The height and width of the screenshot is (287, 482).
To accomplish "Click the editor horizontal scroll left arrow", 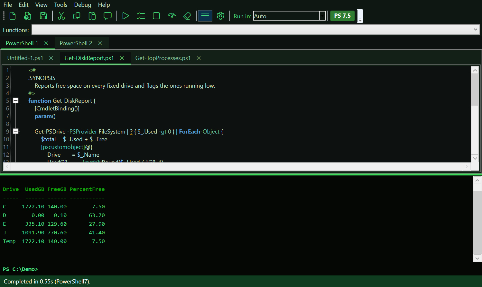I will [7, 166].
